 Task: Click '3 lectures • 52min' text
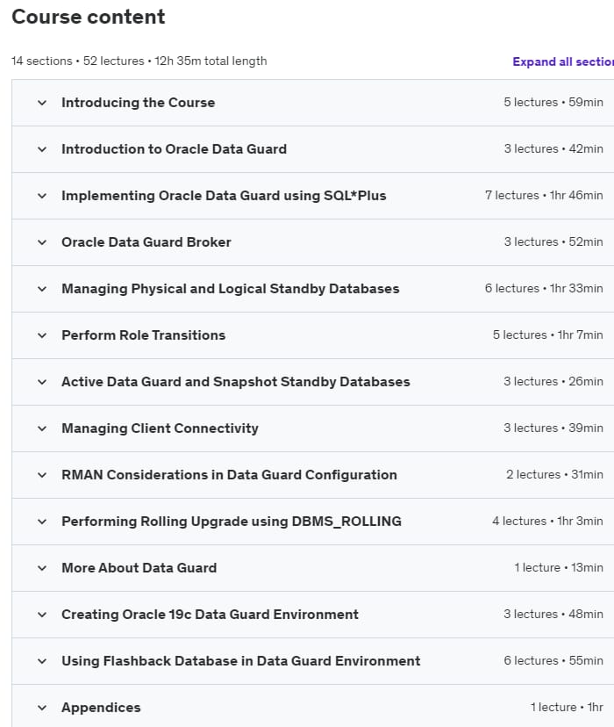pos(553,242)
